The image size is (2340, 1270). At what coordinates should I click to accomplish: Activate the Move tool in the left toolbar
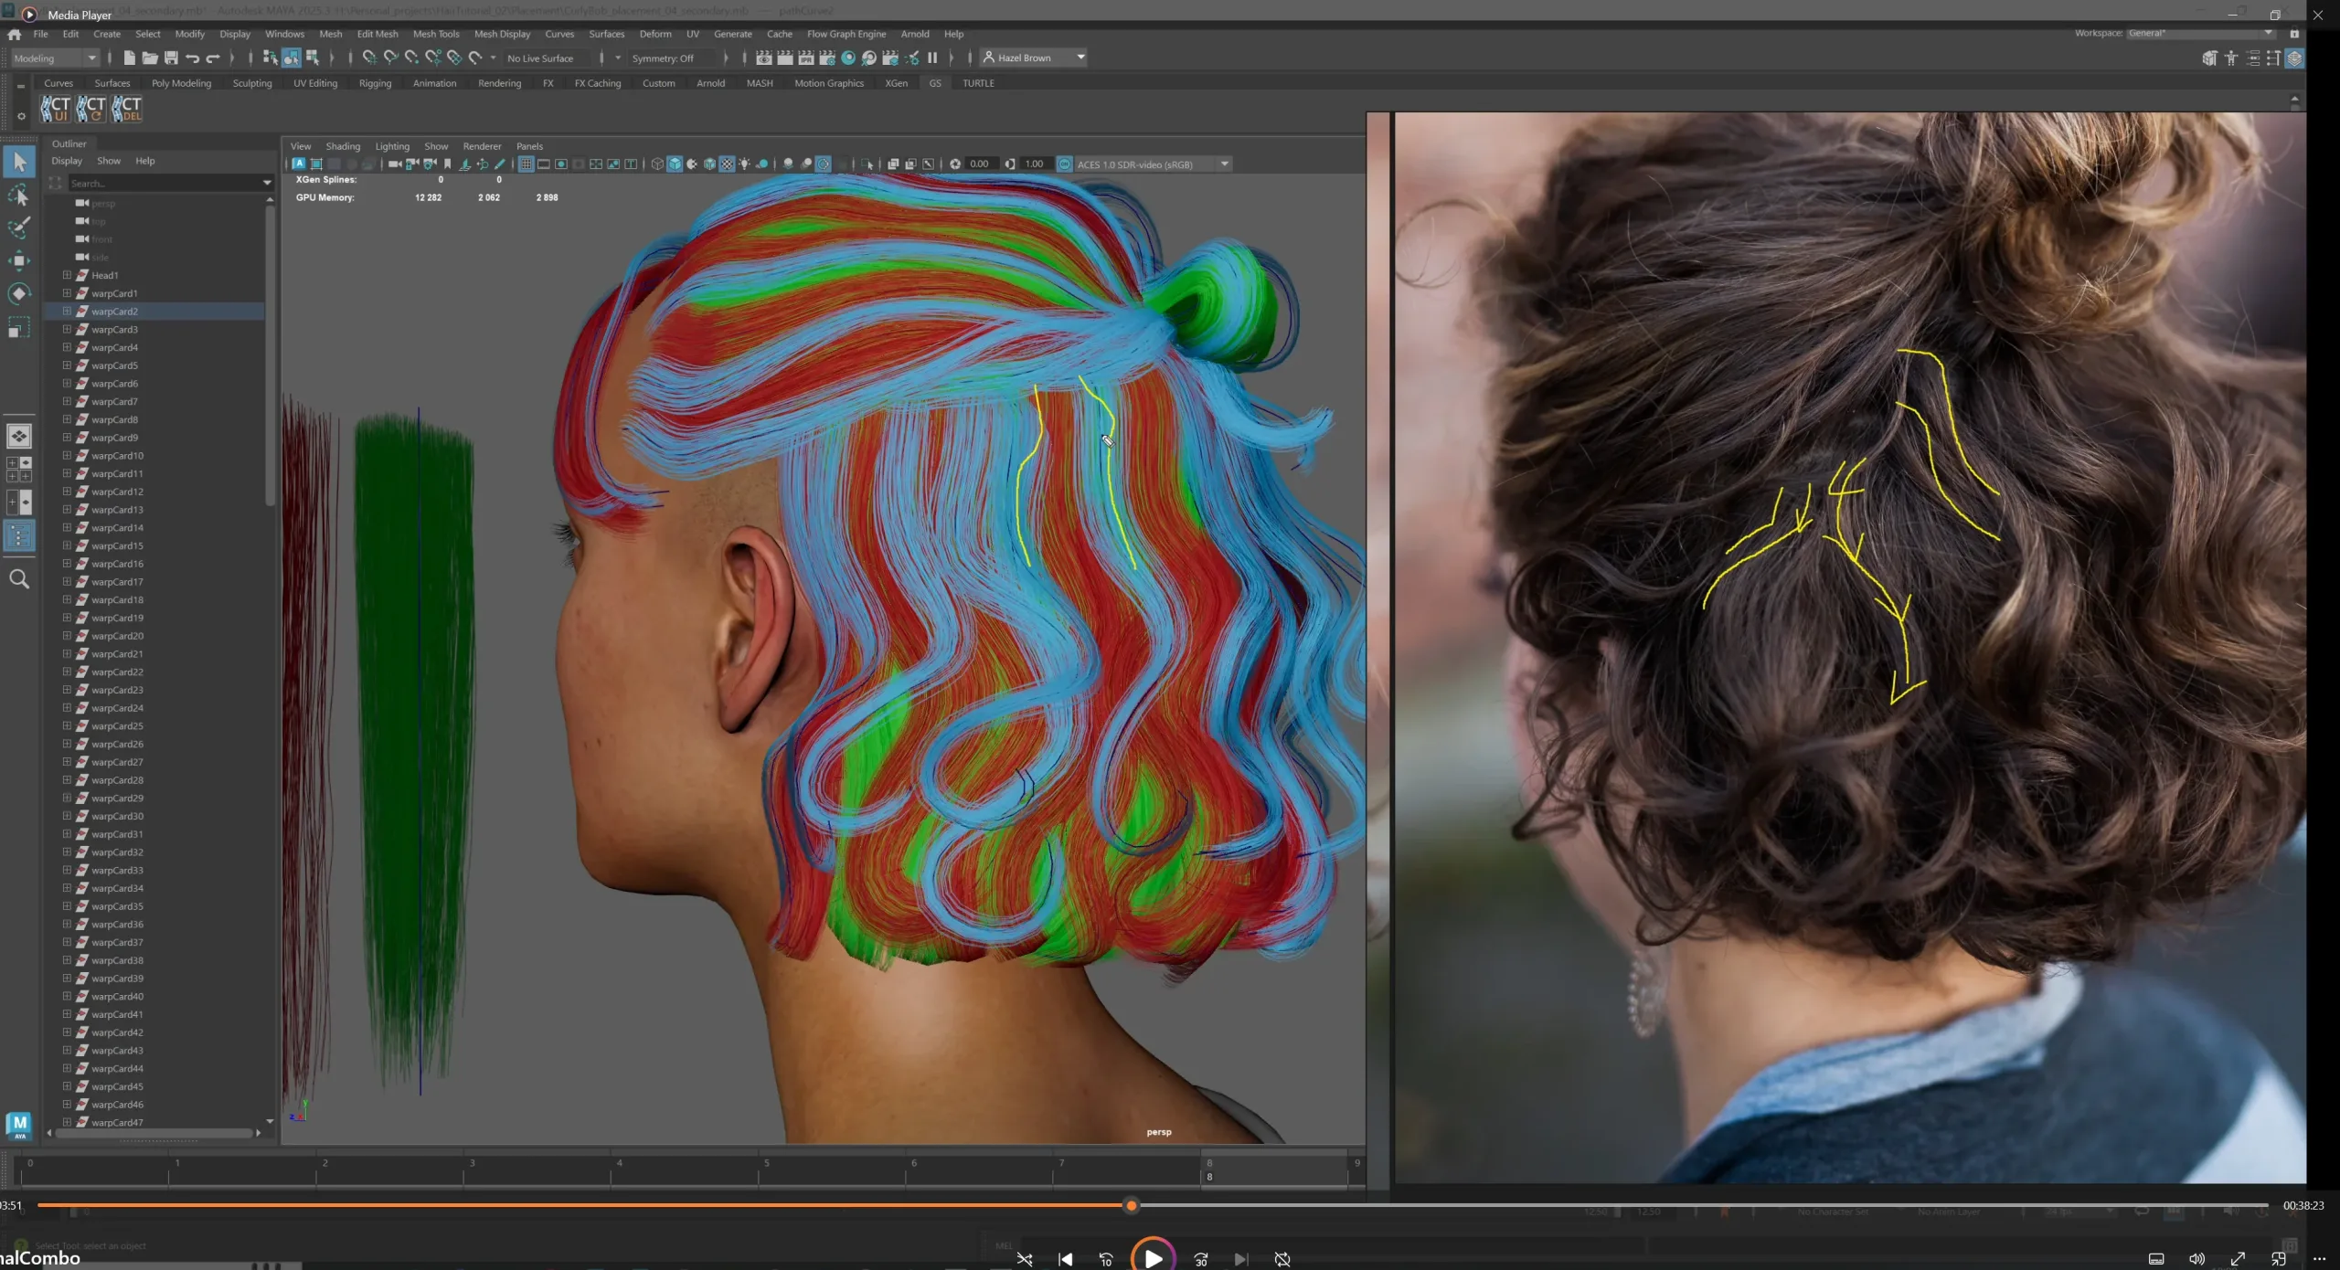click(19, 260)
